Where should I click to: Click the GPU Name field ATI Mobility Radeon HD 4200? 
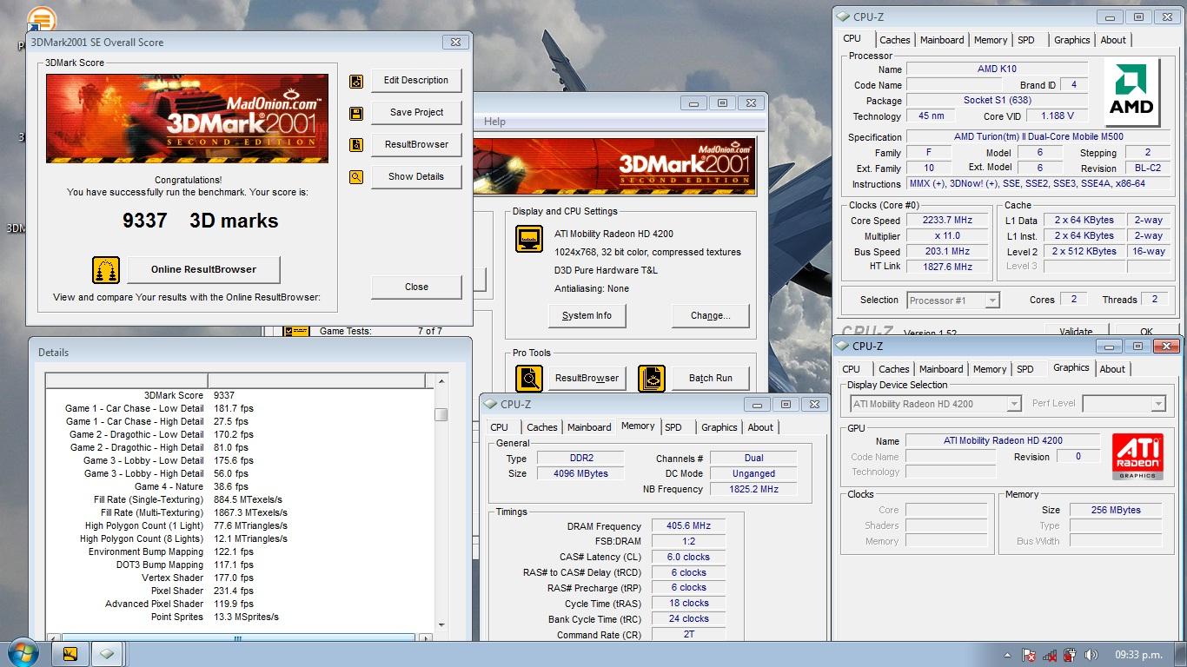(1003, 441)
